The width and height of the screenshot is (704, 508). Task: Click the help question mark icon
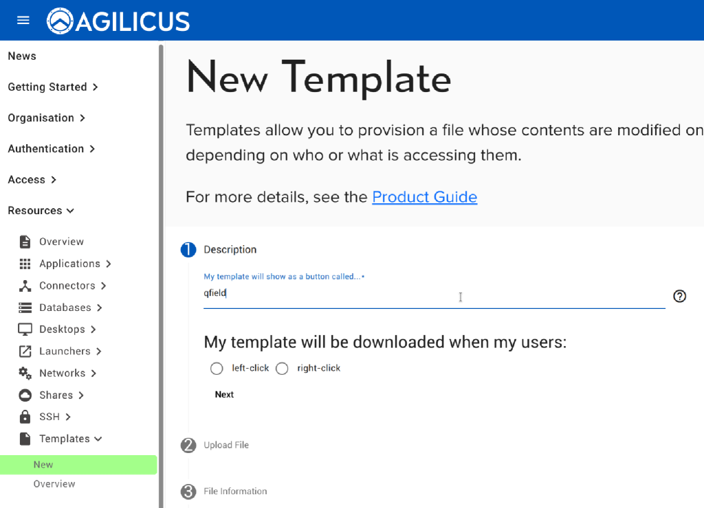pyautogui.click(x=679, y=297)
